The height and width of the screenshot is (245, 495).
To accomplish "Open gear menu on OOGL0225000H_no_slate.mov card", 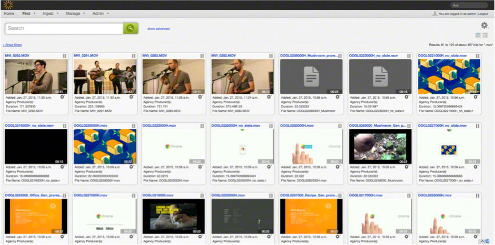I will [269, 167].
